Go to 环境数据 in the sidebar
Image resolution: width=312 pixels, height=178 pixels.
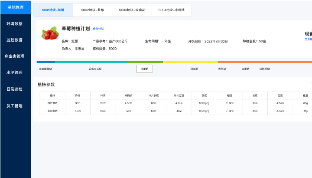tap(14, 24)
